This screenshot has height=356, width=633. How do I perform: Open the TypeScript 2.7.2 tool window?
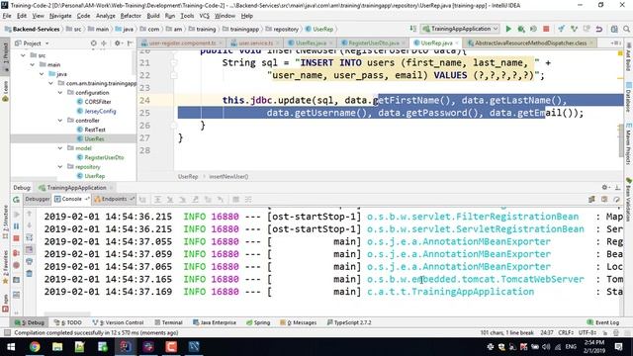[349, 322]
